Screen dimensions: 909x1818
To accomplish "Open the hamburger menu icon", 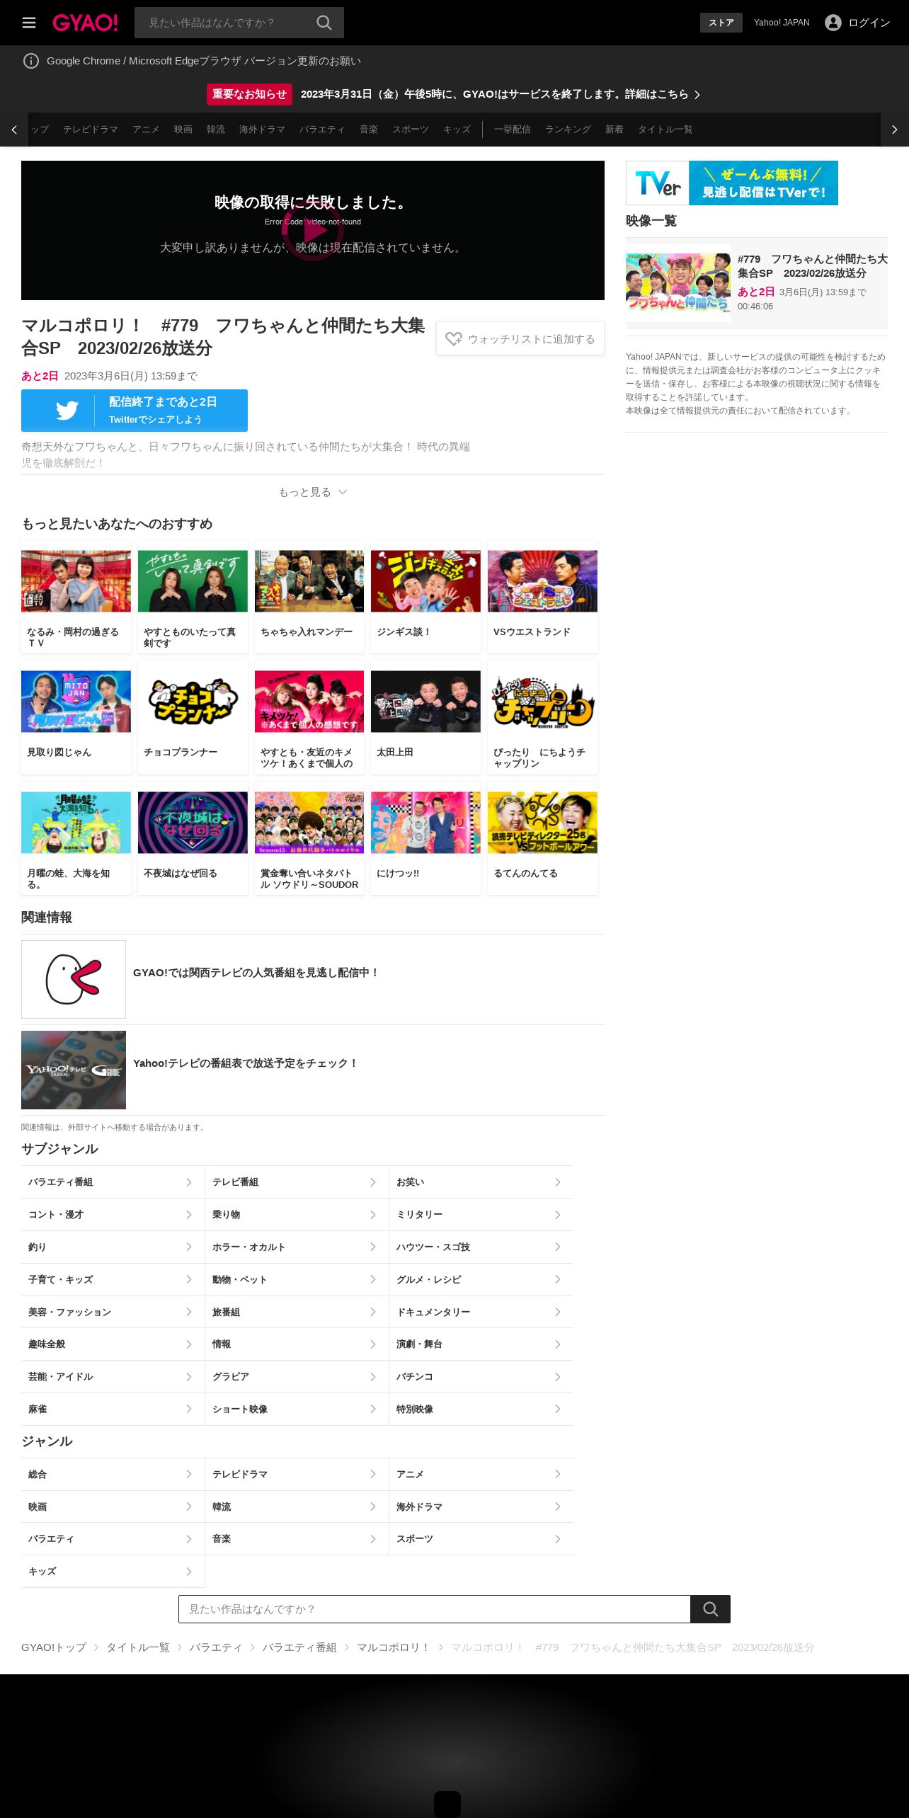I will (29, 23).
